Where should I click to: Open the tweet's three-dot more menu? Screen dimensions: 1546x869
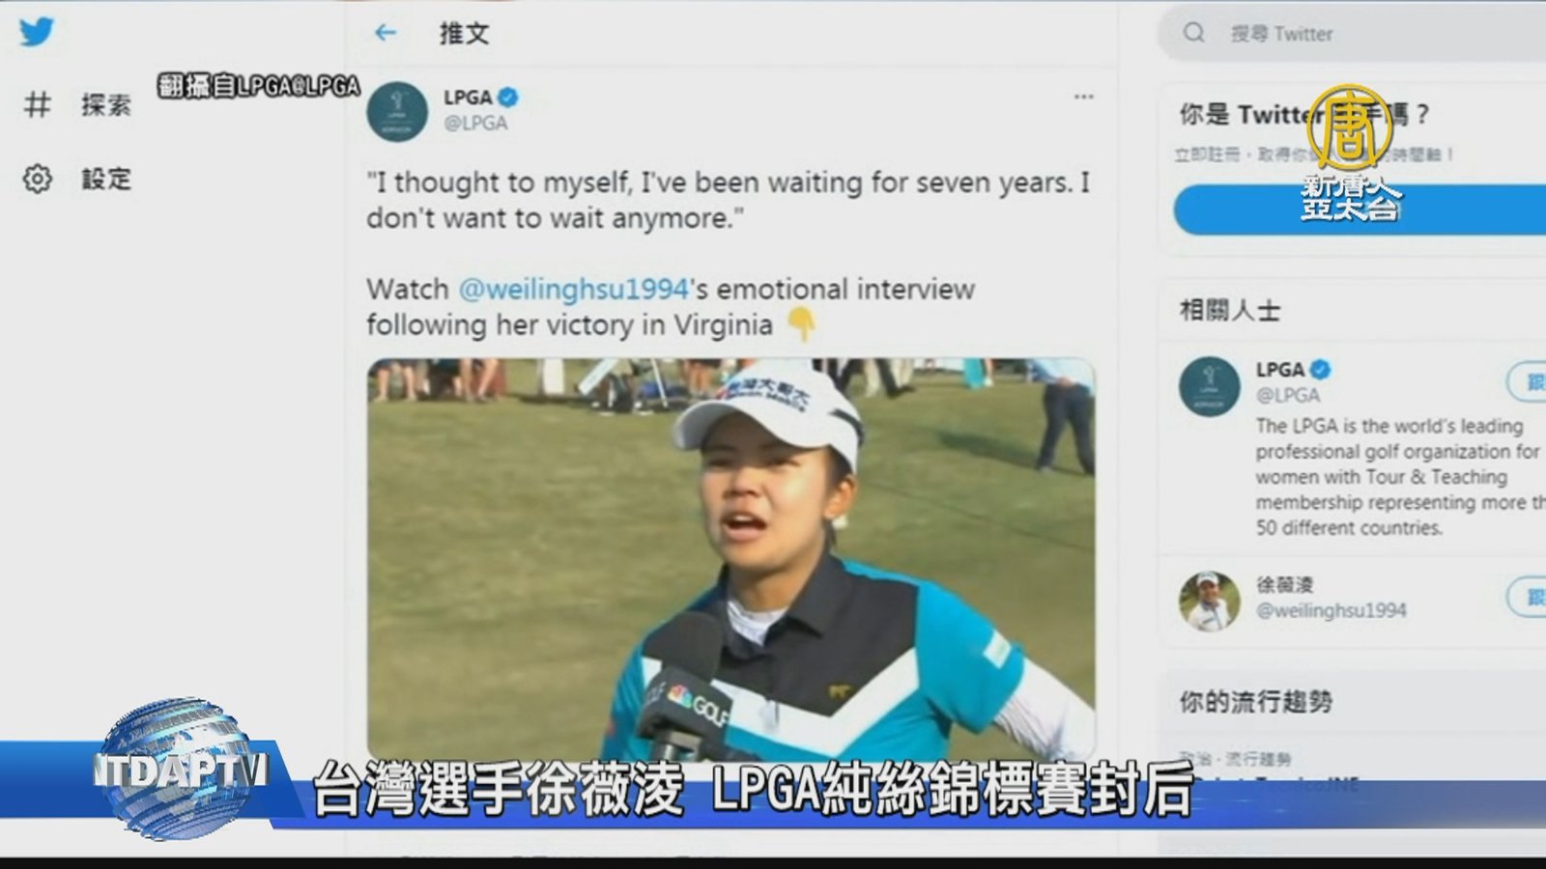click(1083, 97)
